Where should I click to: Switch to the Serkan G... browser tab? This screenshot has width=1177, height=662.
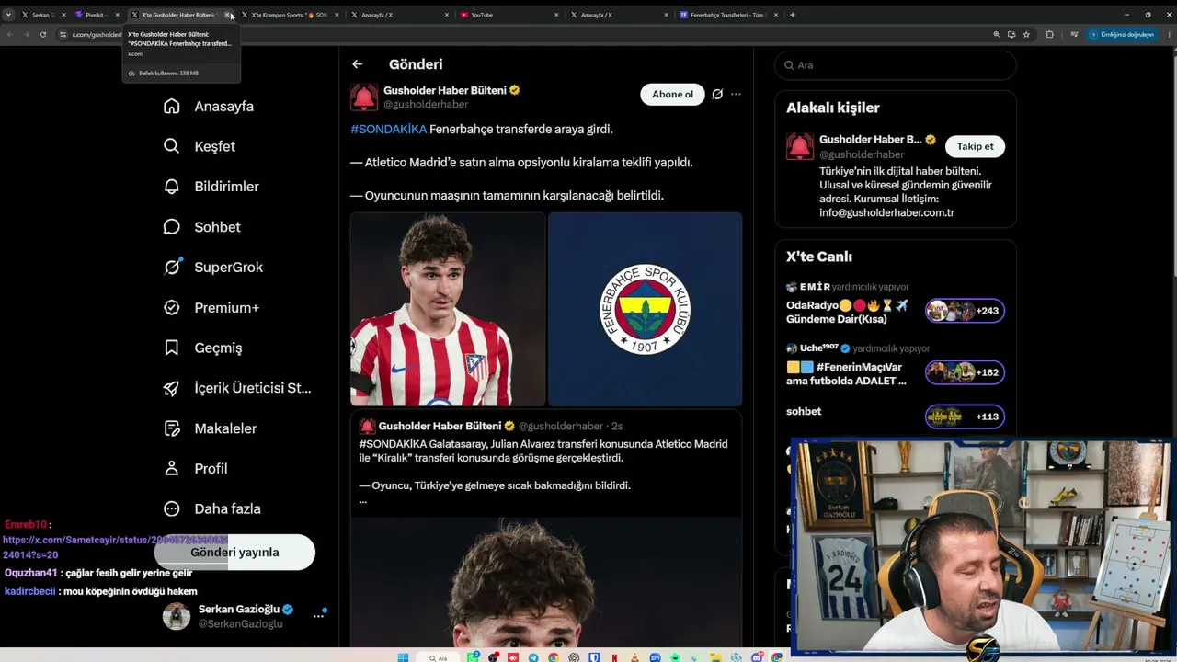(41, 15)
